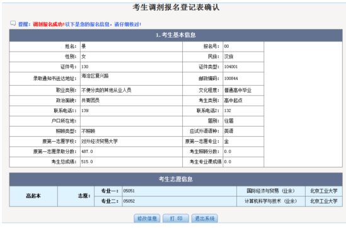Click the 原第一志愿录取分数 label
The width and height of the screenshot is (346, 228).
click(55, 152)
